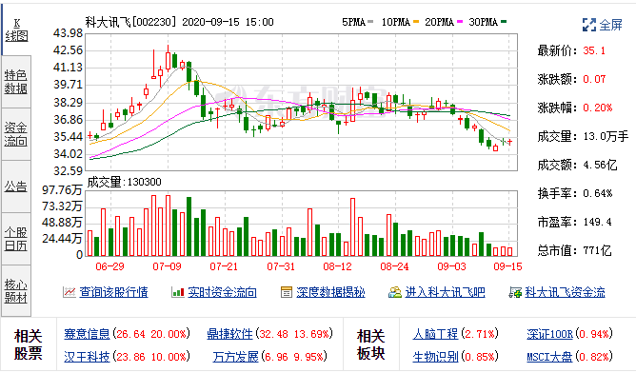The height and width of the screenshot is (373, 636).
Task: Open related stock 鼎捷软件 link
Action: (230, 334)
